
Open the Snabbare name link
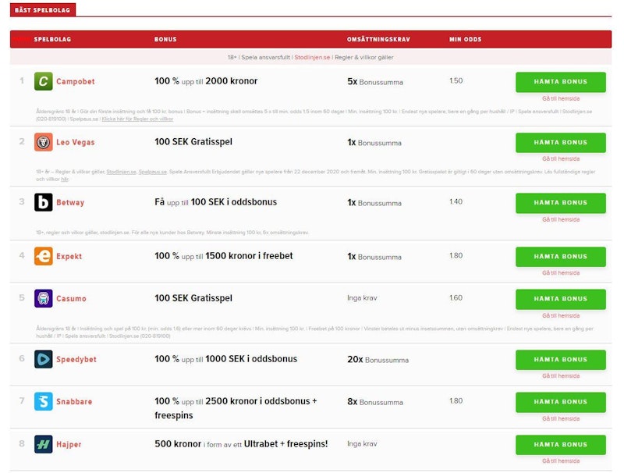tap(74, 402)
